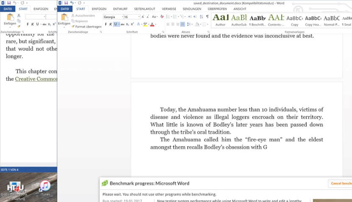Open the Zwischenablage dialog launcher in front window
This screenshot has height=202, width=352.
click(x=101, y=32)
